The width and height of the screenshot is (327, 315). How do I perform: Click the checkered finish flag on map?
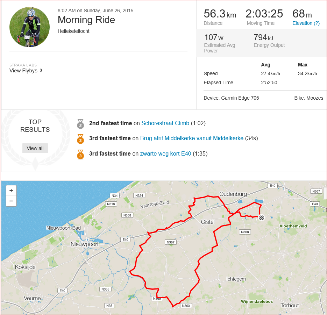(x=261, y=218)
